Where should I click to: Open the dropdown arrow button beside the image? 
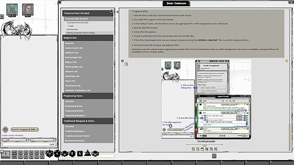pos(126,64)
